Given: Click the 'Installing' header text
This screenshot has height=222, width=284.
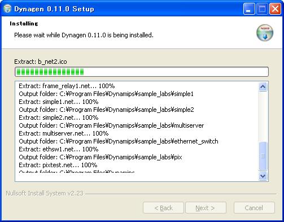Looking at the screenshot, I should (24, 24).
